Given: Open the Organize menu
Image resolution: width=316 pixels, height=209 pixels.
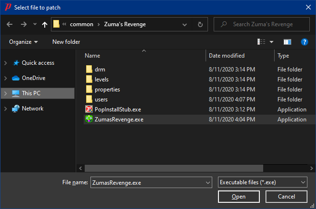Looking at the screenshot, I should coord(23,42).
